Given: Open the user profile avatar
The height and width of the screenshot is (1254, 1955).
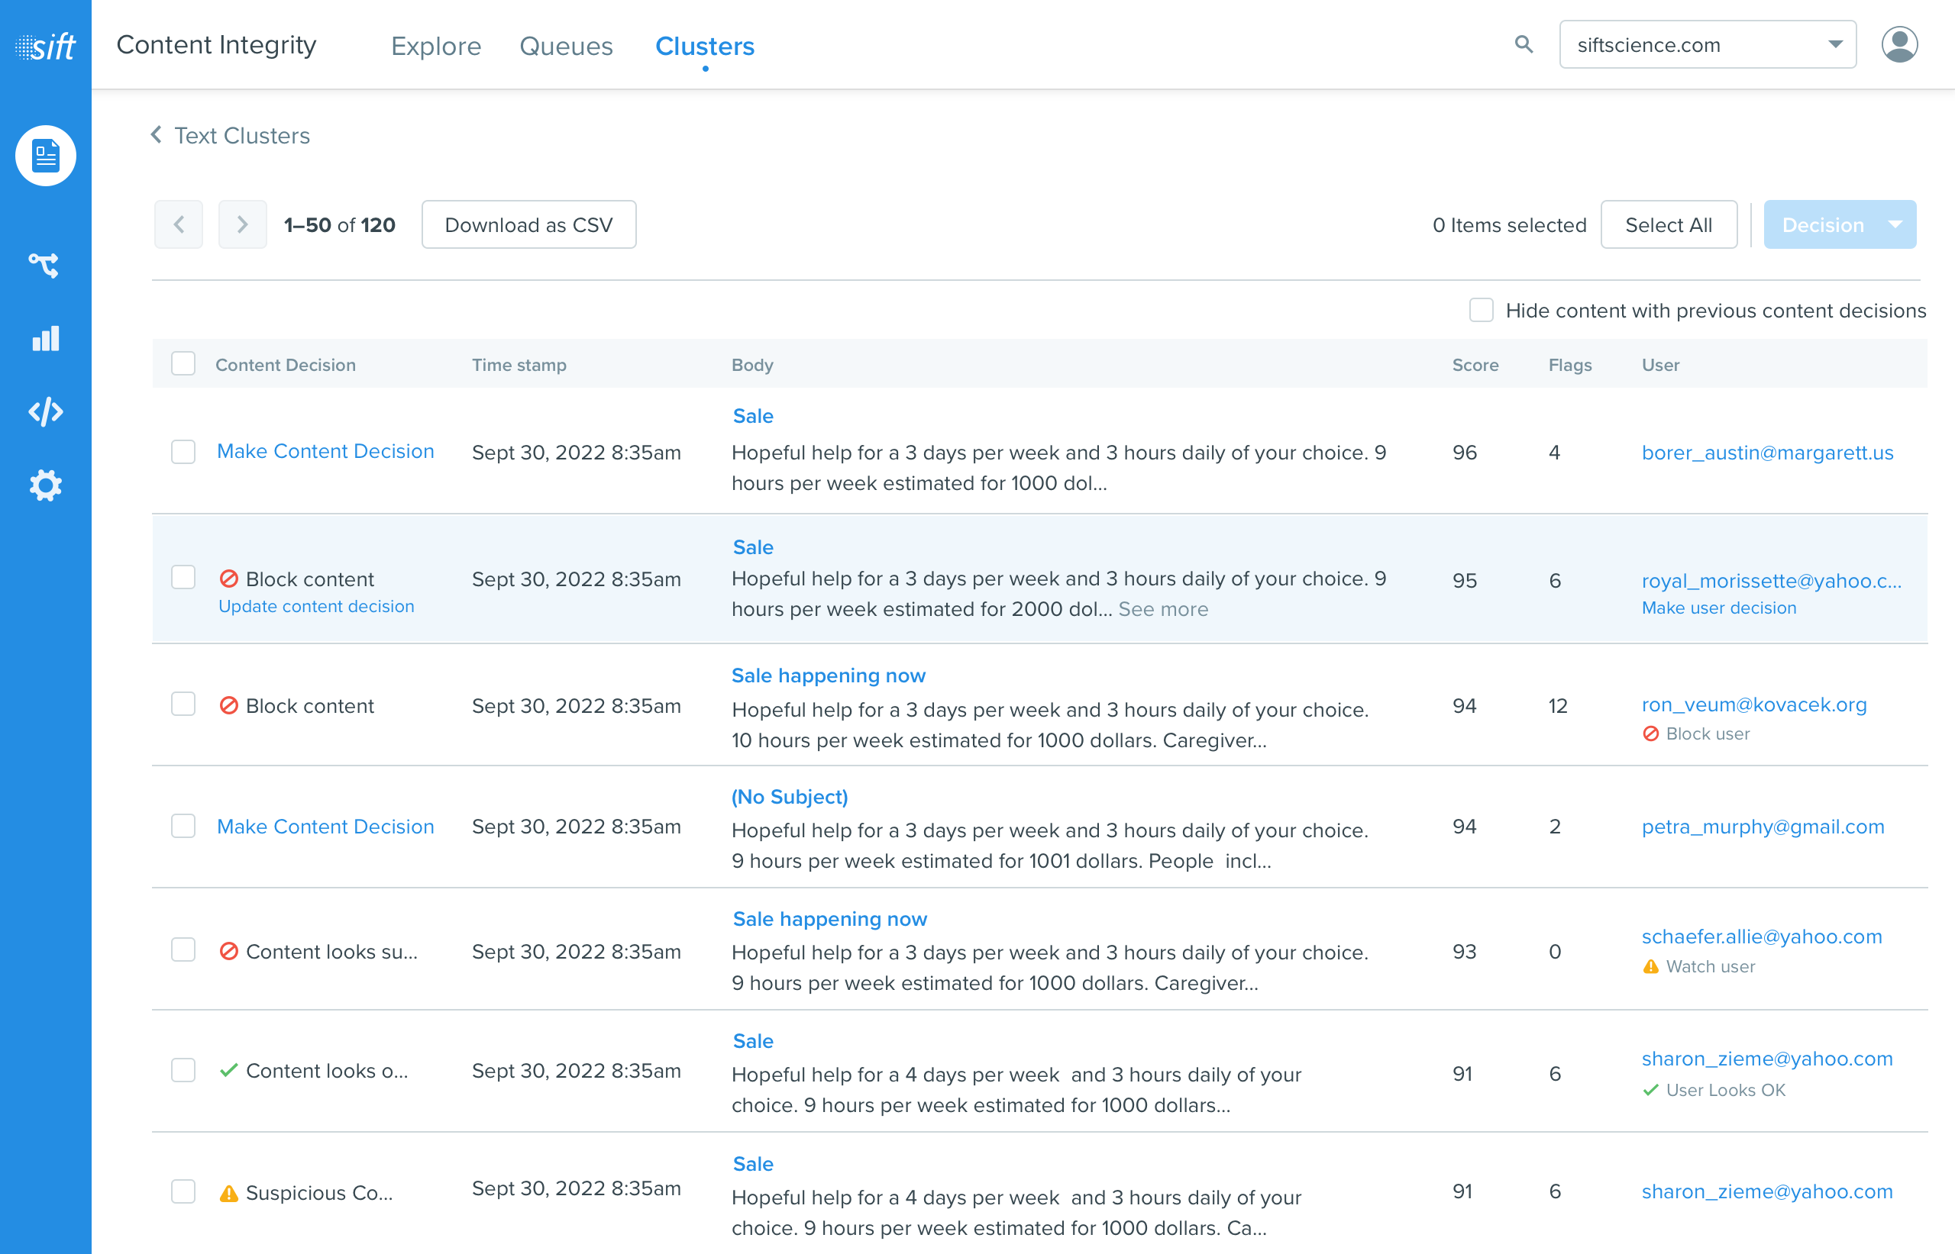Looking at the screenshot, I should click(1899, 45).
